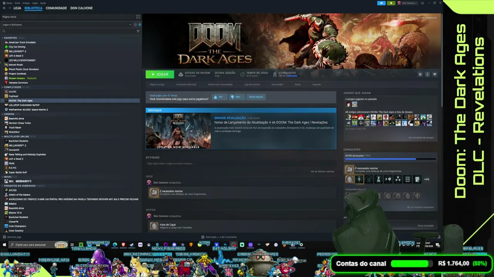This screenshot has height=277, width=494.
Task: Select LOLLIPOP CHAINSAW RePOP in library
Action: [x=24, y=105]
